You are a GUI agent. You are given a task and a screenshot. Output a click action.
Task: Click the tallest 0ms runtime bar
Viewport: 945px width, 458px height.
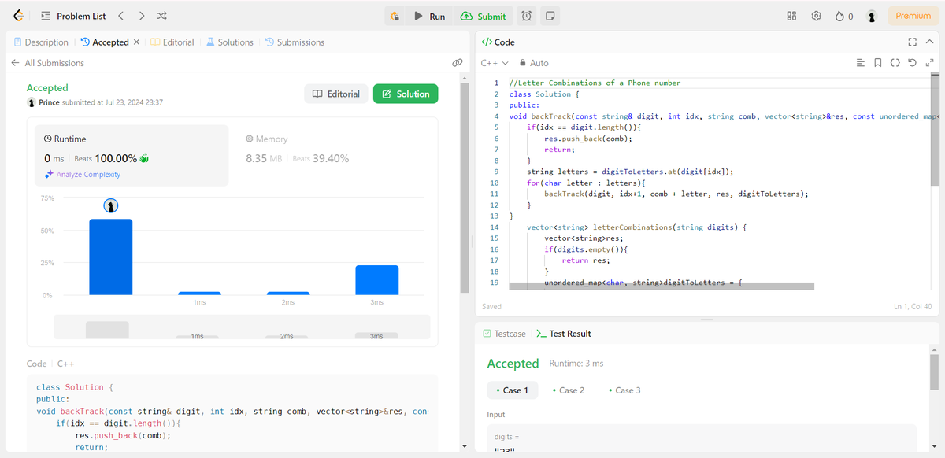111,257
